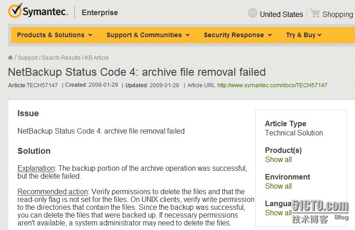Open the Shopping link
This screenshot has height=230, width=355.
pyautogui.click(x=338, y=14)
